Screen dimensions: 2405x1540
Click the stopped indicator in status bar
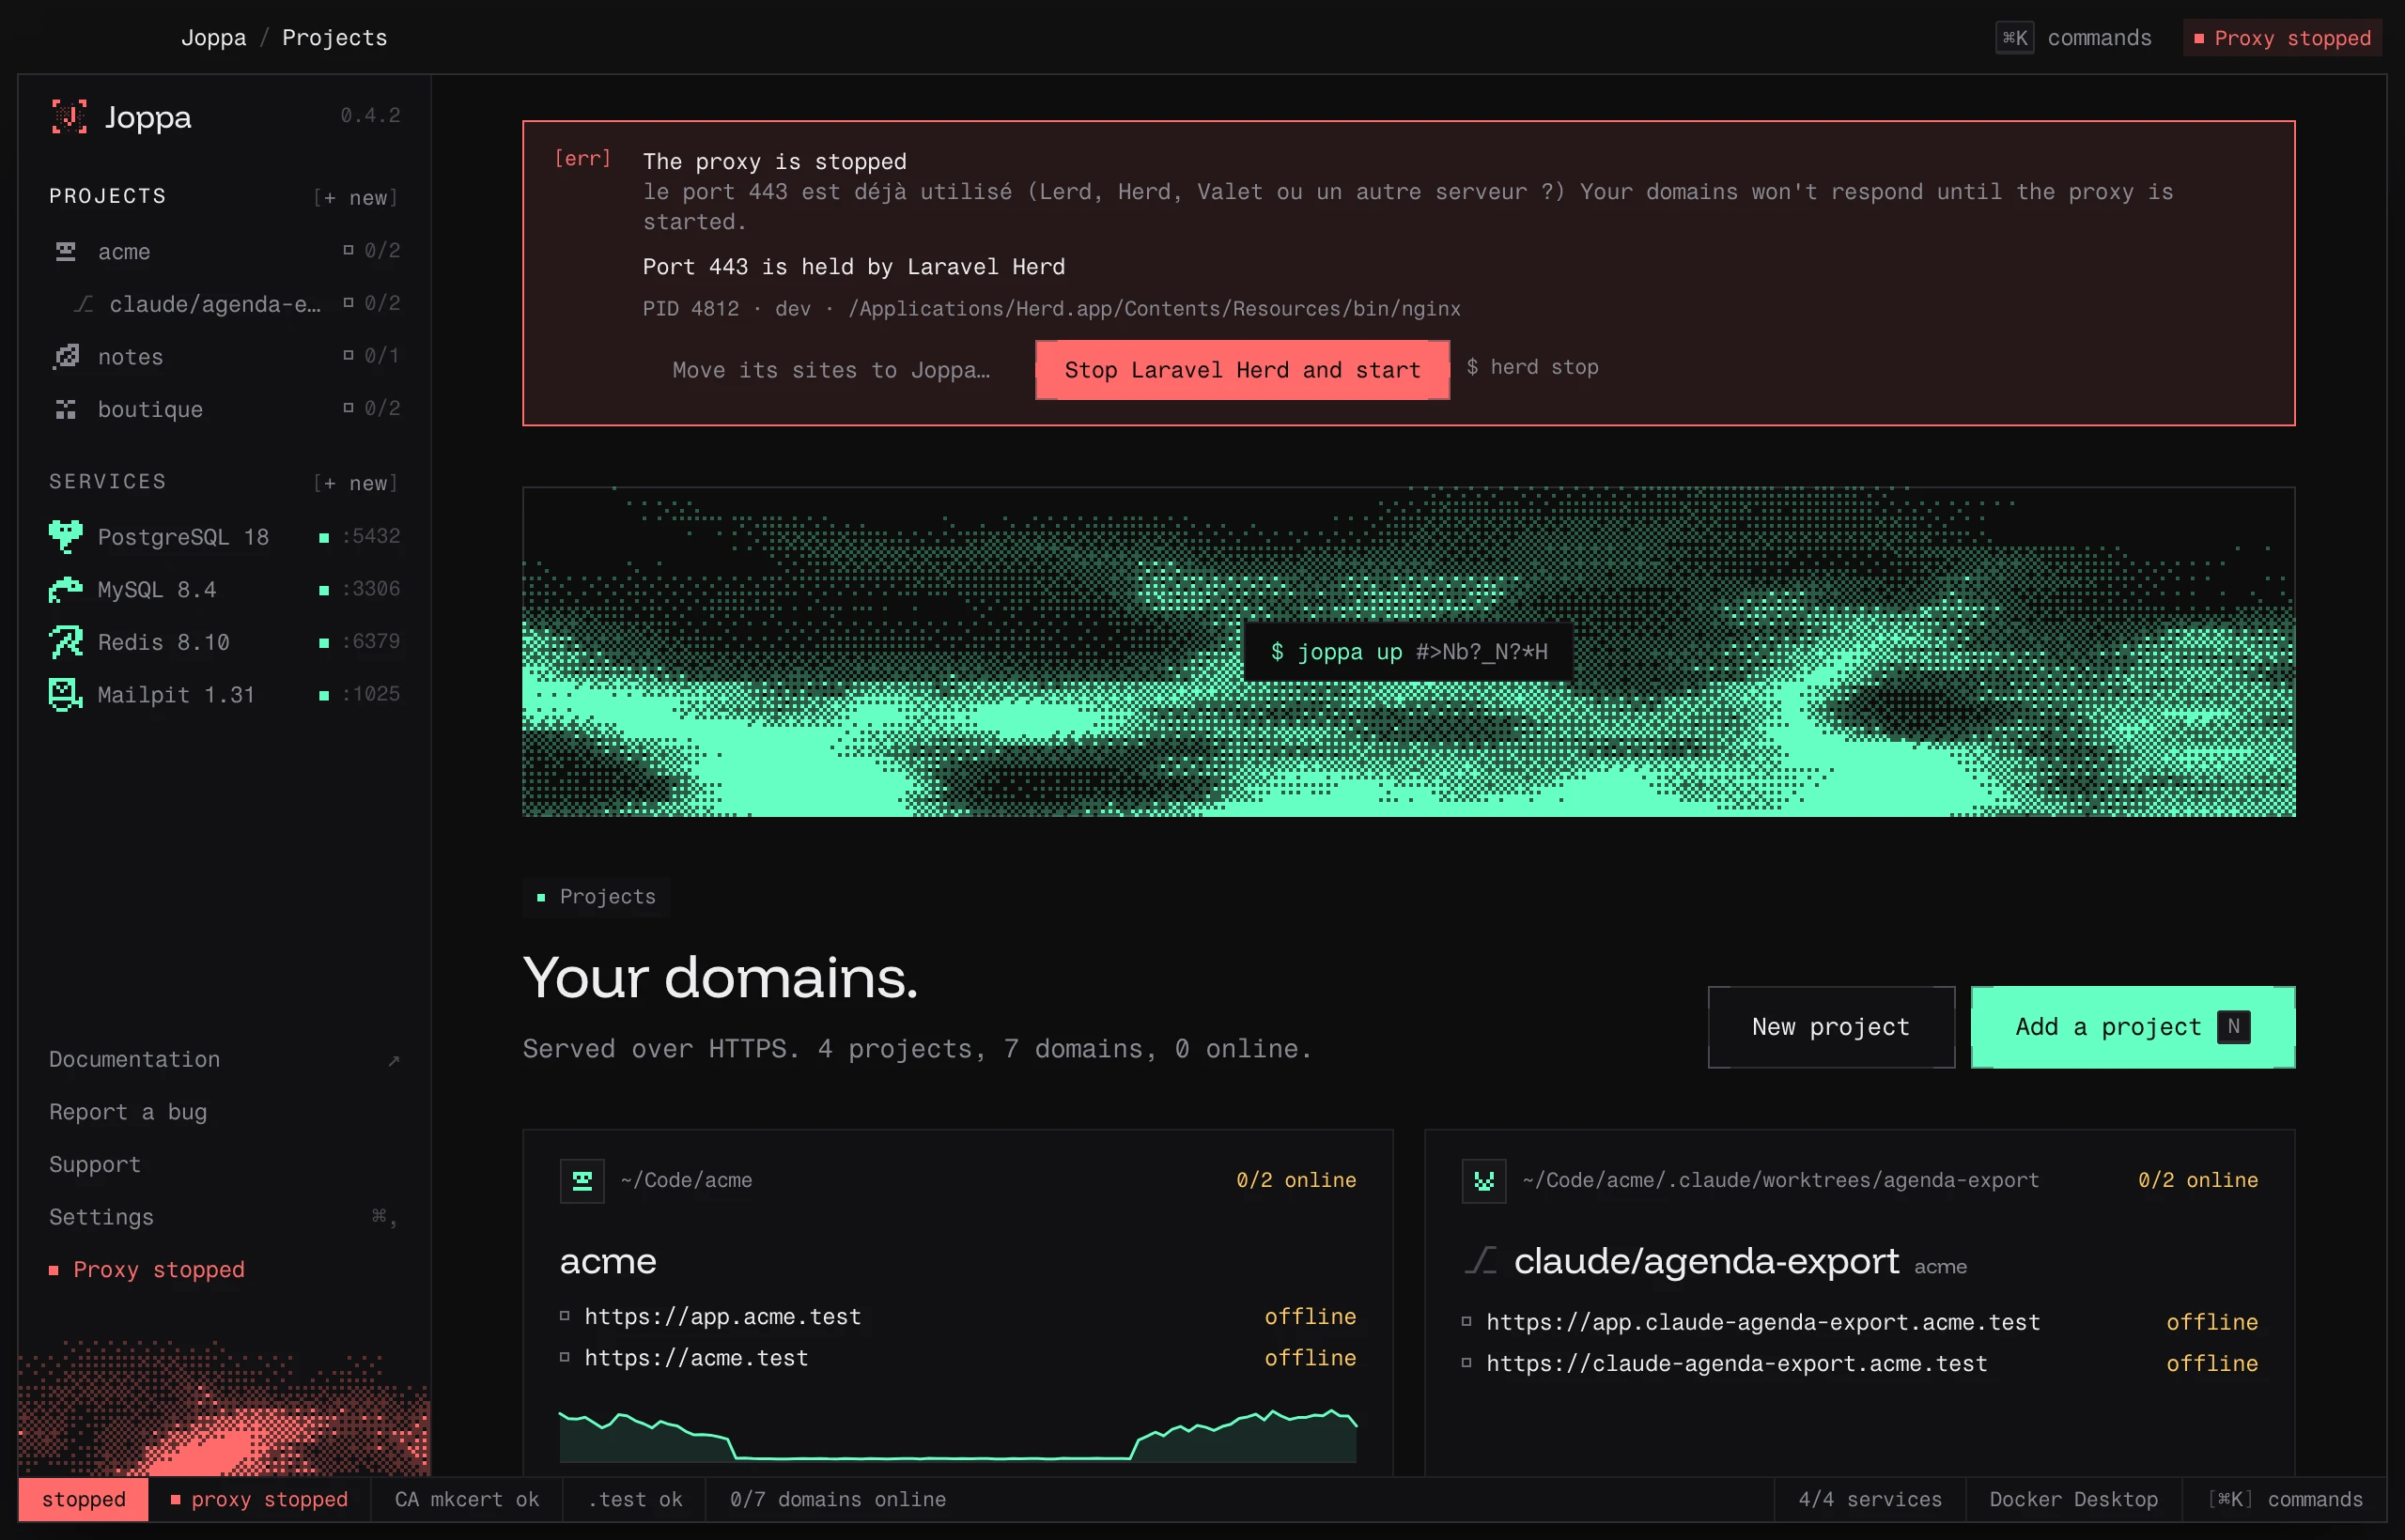coord(84,1499)
